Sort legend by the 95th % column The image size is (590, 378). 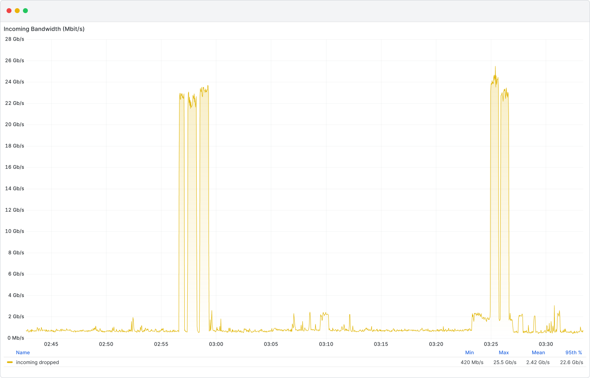[574, 353]
